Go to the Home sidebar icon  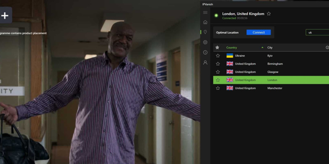205,22
